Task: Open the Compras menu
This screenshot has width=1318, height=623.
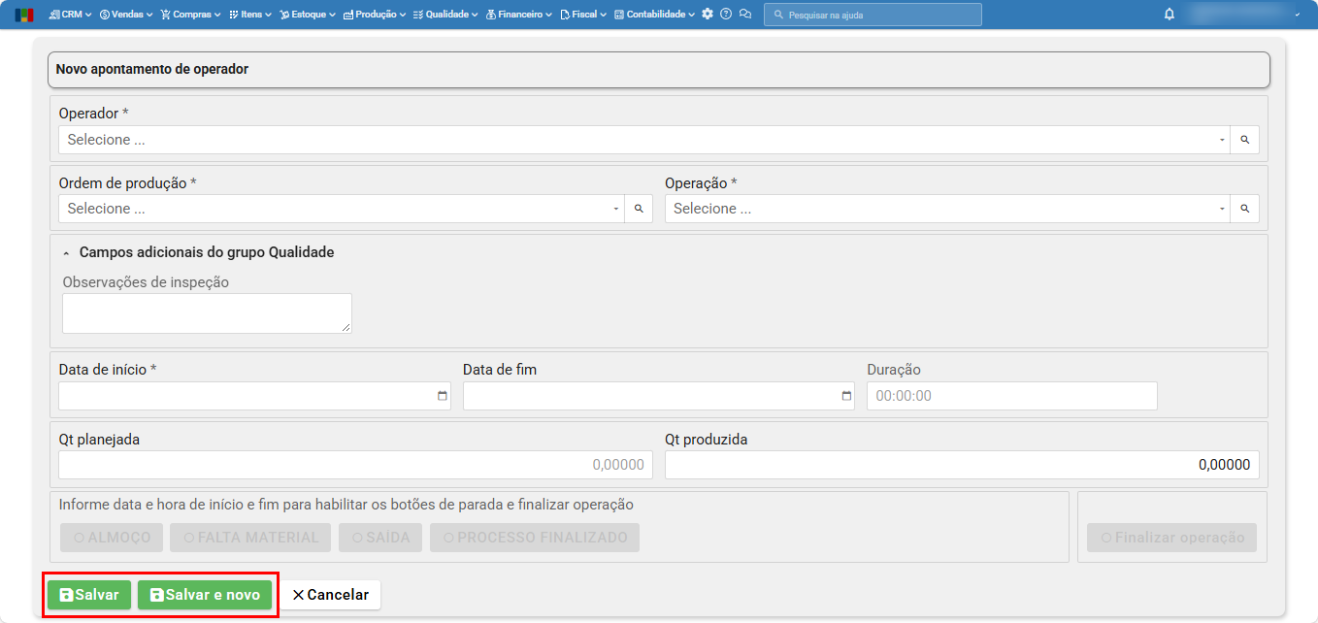Action: click(x=190, y=15)
